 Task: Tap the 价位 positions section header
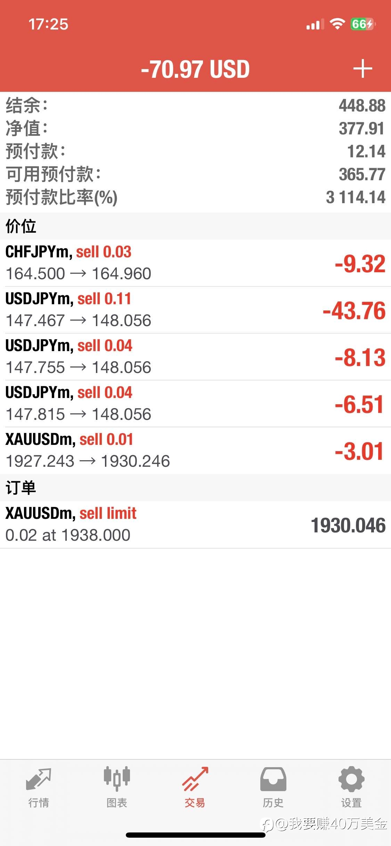(195, 226)
